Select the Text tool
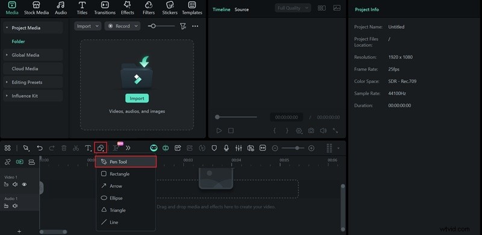 pos(88,148)
